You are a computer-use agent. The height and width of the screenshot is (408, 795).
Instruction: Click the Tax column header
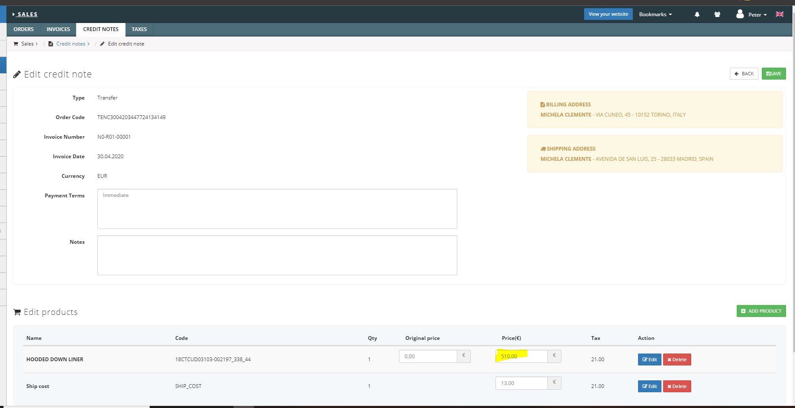point(596,338)
